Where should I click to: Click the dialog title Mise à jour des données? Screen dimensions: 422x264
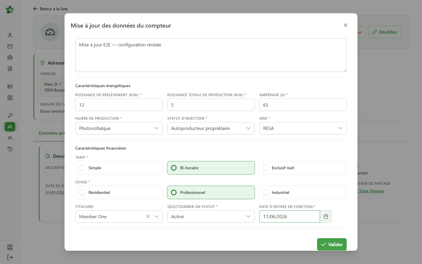click(x=121, y=26)
